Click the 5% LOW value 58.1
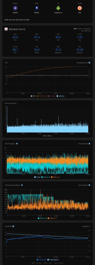Image resolution: width=95 pixels, height=265 pixels. [x=15, y=50]
